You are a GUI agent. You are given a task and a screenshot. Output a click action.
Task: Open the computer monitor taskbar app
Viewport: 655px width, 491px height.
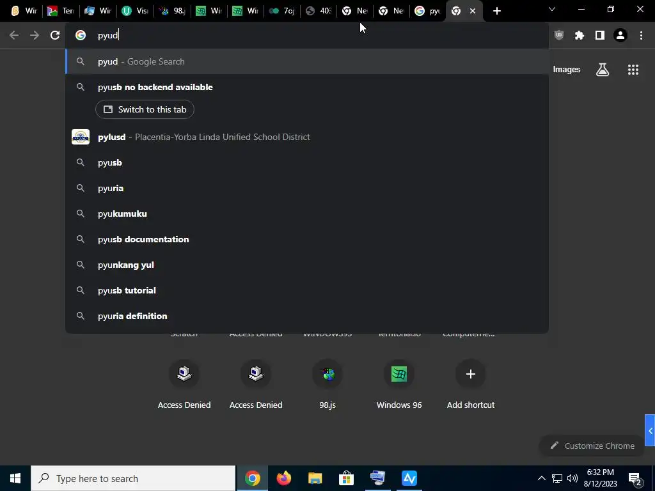(x=377, y=478)
